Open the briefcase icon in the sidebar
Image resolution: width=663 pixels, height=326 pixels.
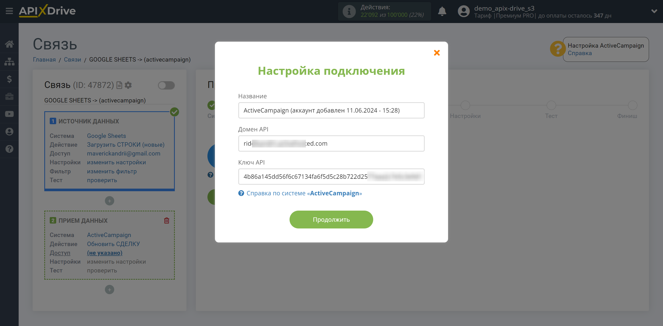pos(9,97)
